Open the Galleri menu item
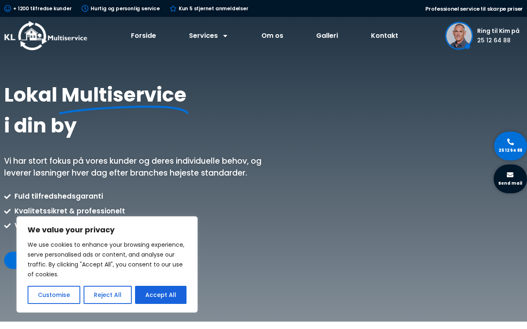This screenshot has height=329, width=527. (x=327, y=36)
